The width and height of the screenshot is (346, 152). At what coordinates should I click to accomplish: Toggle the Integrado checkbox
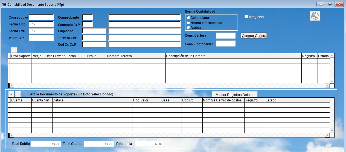246,17
